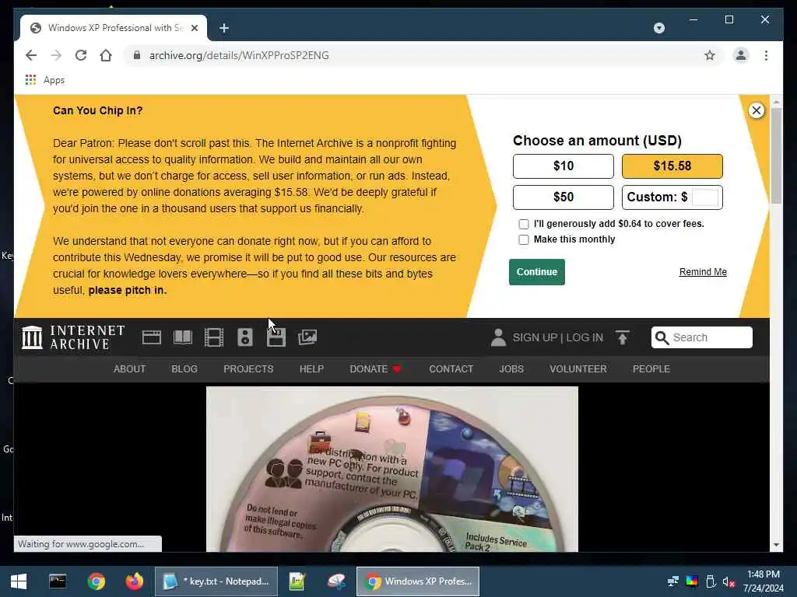The width and height of the screenshot is (797, 597).
Task: Dismiss the donation banner X button
Action: (x=757, y=110)
